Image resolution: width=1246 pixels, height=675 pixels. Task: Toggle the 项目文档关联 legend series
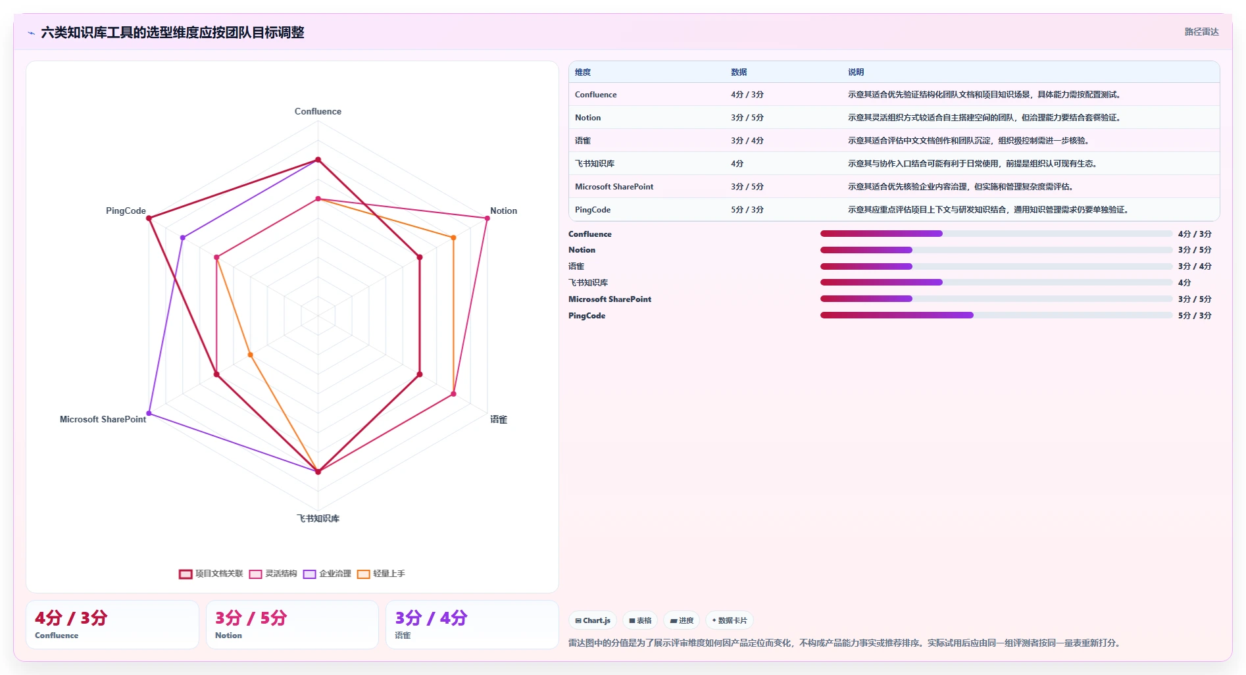coord(211,574)
